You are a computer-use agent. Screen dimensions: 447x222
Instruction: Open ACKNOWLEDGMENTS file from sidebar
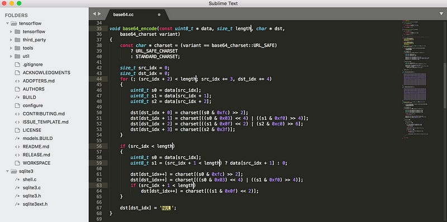tap(46, 73)
